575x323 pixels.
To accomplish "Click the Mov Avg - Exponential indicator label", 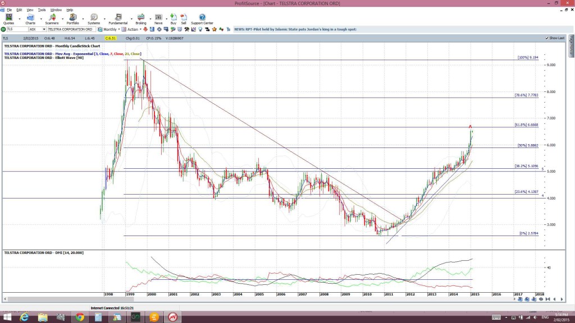I will (x=72, y=54).
